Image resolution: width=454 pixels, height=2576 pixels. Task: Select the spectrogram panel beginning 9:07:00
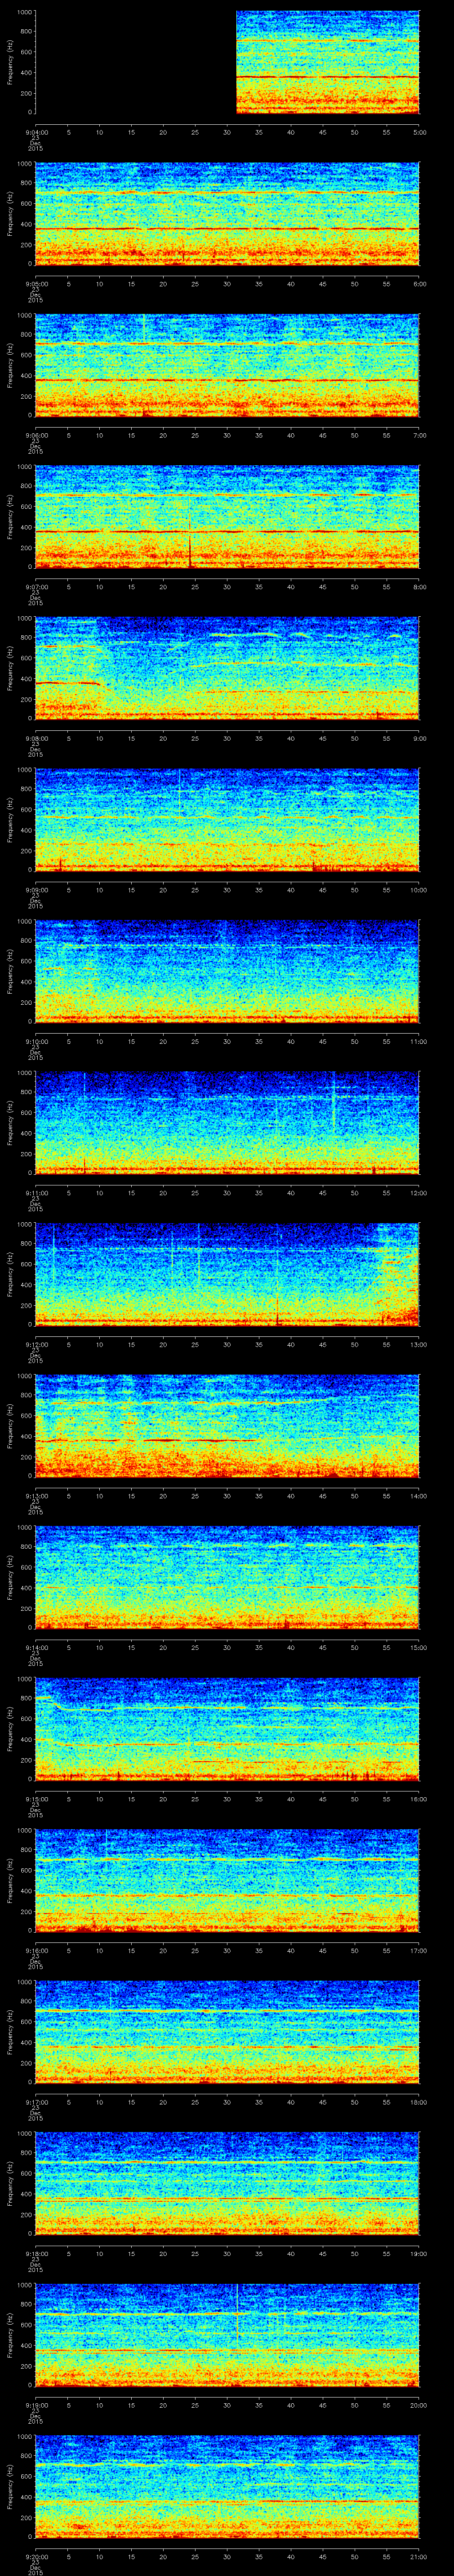point(227,517)
